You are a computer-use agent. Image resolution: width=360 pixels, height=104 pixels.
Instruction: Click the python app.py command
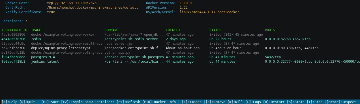[x=117, y=53]
